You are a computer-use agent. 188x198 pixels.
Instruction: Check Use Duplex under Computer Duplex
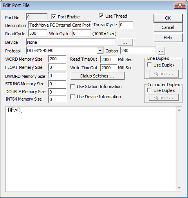[149, 90]
